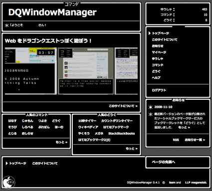Open the やくそう item

pos(84,134)
